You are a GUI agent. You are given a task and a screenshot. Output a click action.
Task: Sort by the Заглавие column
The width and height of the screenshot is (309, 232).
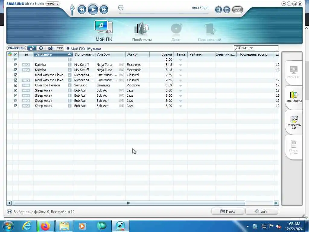pyautogui.click(x=53, y=54)
